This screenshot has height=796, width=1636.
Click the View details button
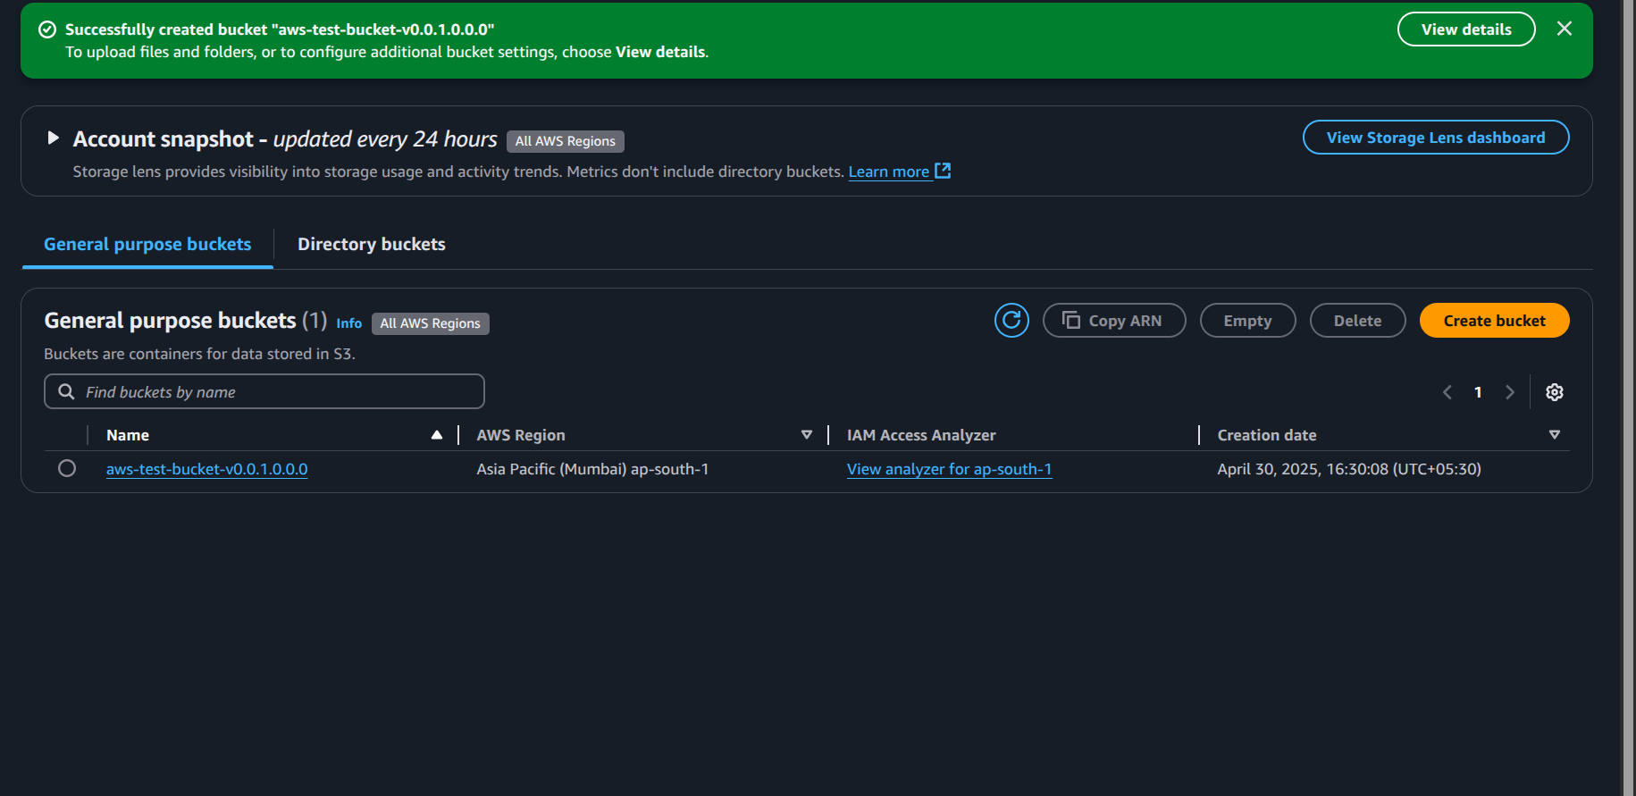[1466, 29]
